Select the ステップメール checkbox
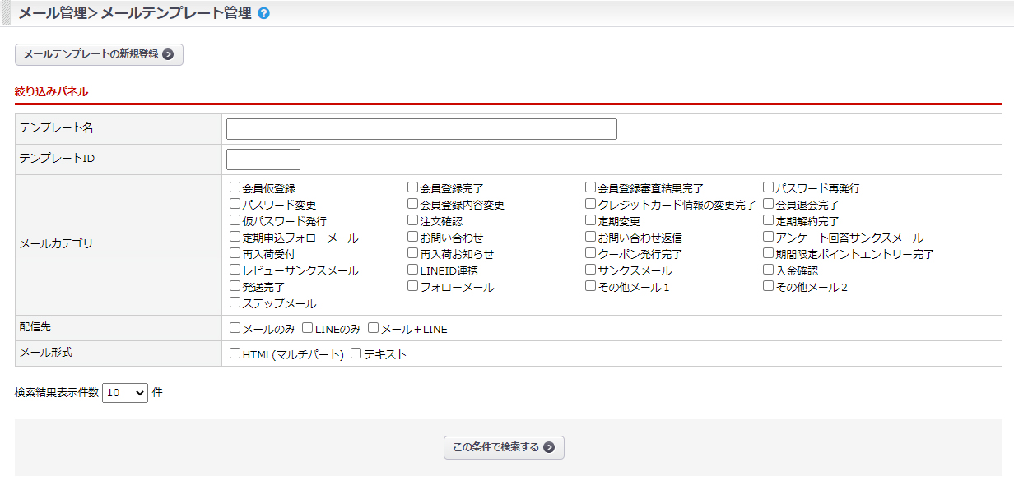The height and width of the screenshot is (485, 1014). 235,303
